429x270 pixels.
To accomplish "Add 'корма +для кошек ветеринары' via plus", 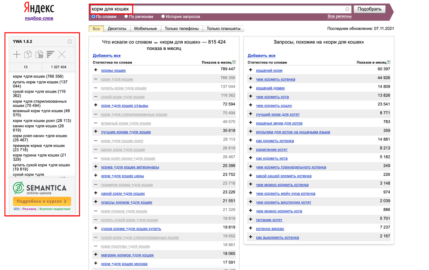I will pos(96,166).
